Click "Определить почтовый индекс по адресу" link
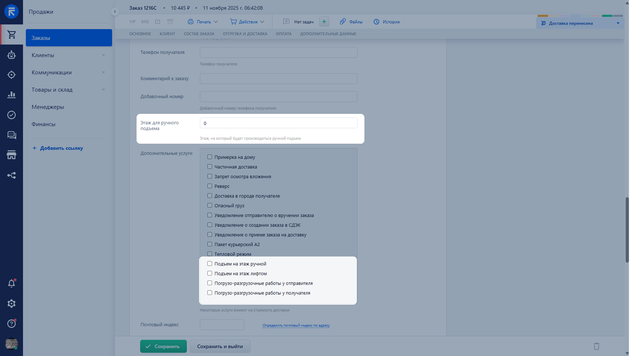The width and height of the screenshot is (630, 356). pyautogui.click(x=296, y=325)
